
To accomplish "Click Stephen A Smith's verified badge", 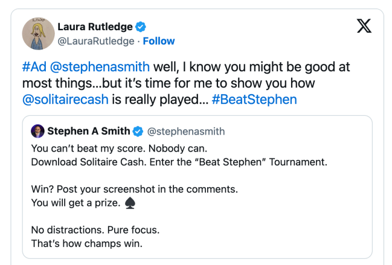I will click(x=138, y=131).
